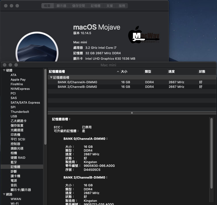This screenshot has width=217, height=205.
Task: Click the macOS Mojave title text
Action: (97, 27)
